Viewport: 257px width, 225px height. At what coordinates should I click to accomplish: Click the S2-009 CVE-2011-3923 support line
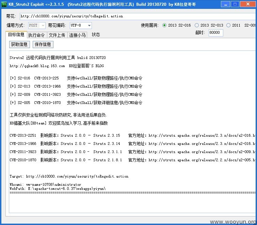(76, 94)
